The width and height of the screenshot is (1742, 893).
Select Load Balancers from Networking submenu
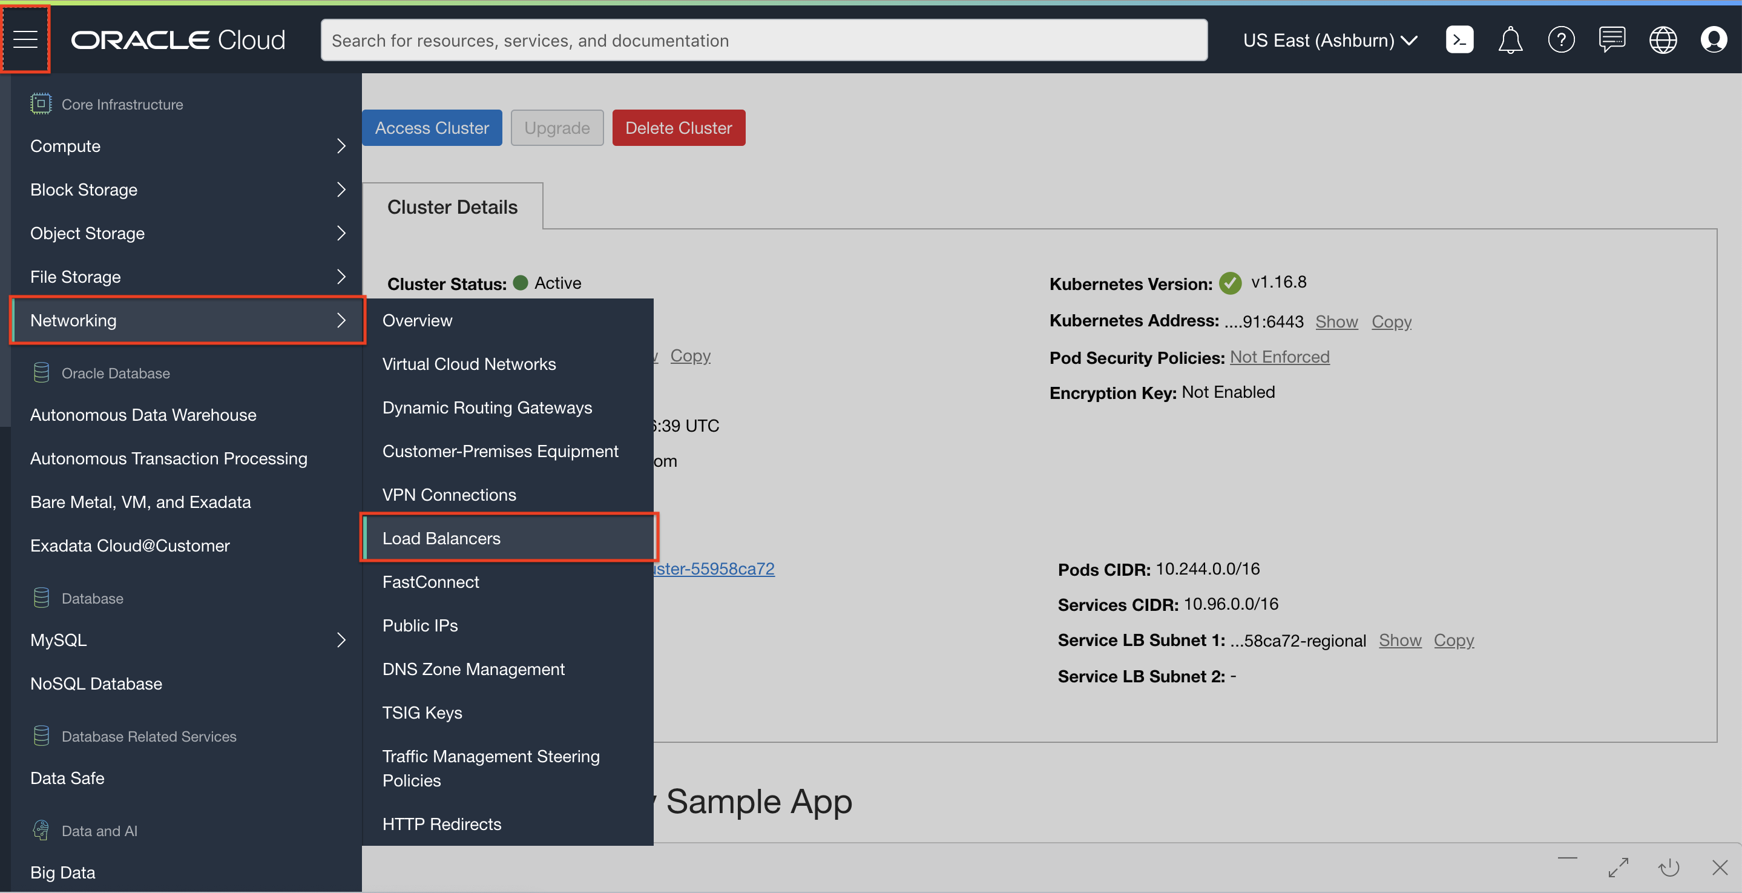[442, 538]
